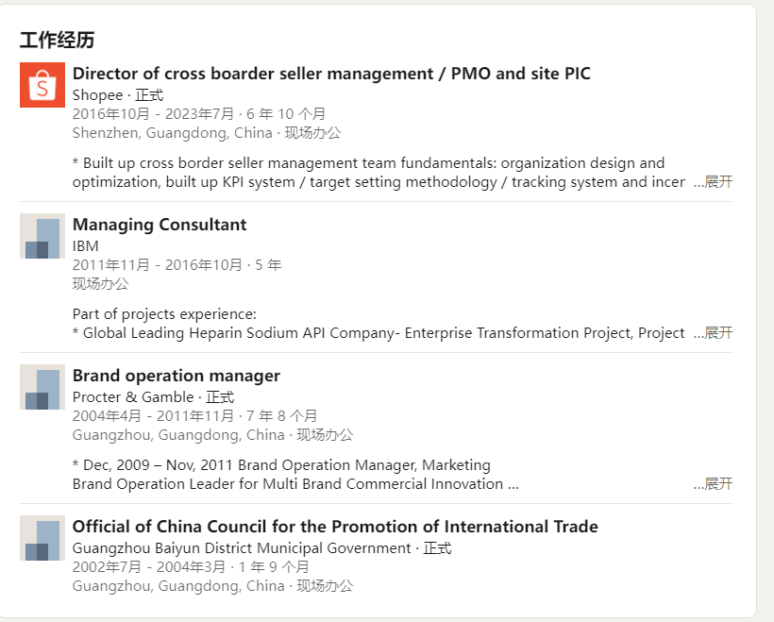Viewport: 774px width, 622px height.
Task: Open Official of China Council job title
Action: pyautogui.click(x=335, y=527)
